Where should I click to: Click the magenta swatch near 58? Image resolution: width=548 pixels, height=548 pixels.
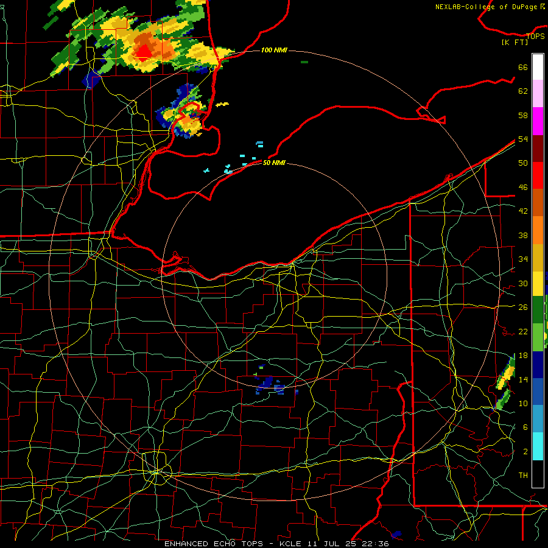click(x=538, y=121)
